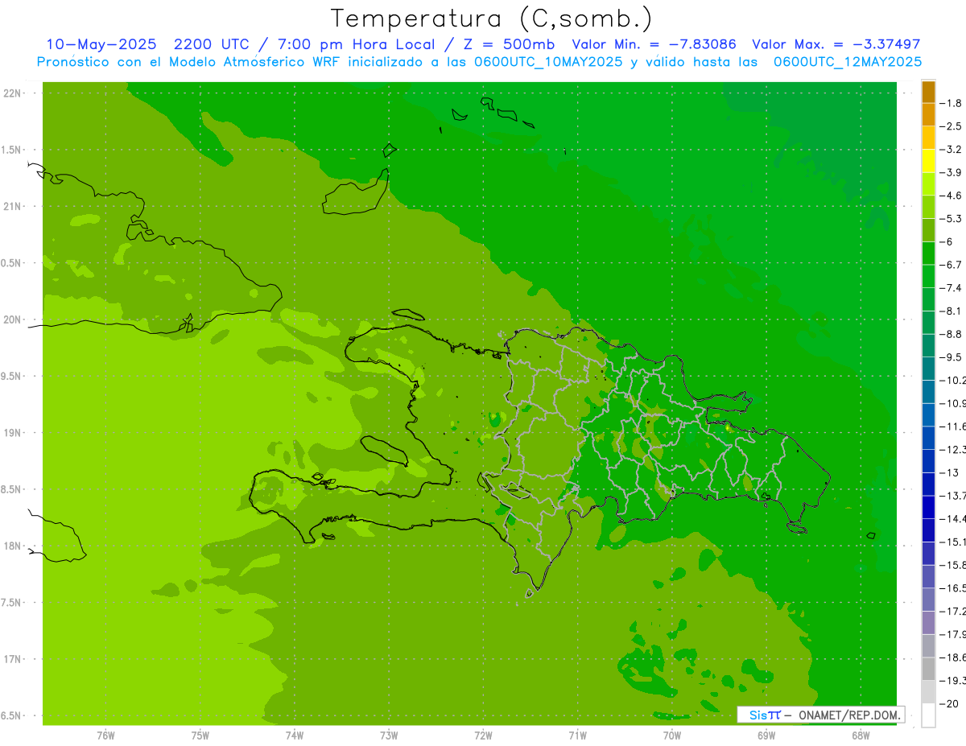Click the '-14.4' color scale label
The width and height of the screenshot is (966, 746).
pyautogui.click(x=952, y=518)
